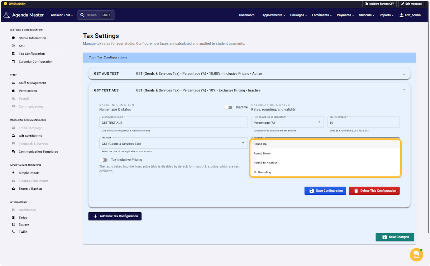
Task: Click the Permissions lock icon
Action: click(x=13, y=91)
